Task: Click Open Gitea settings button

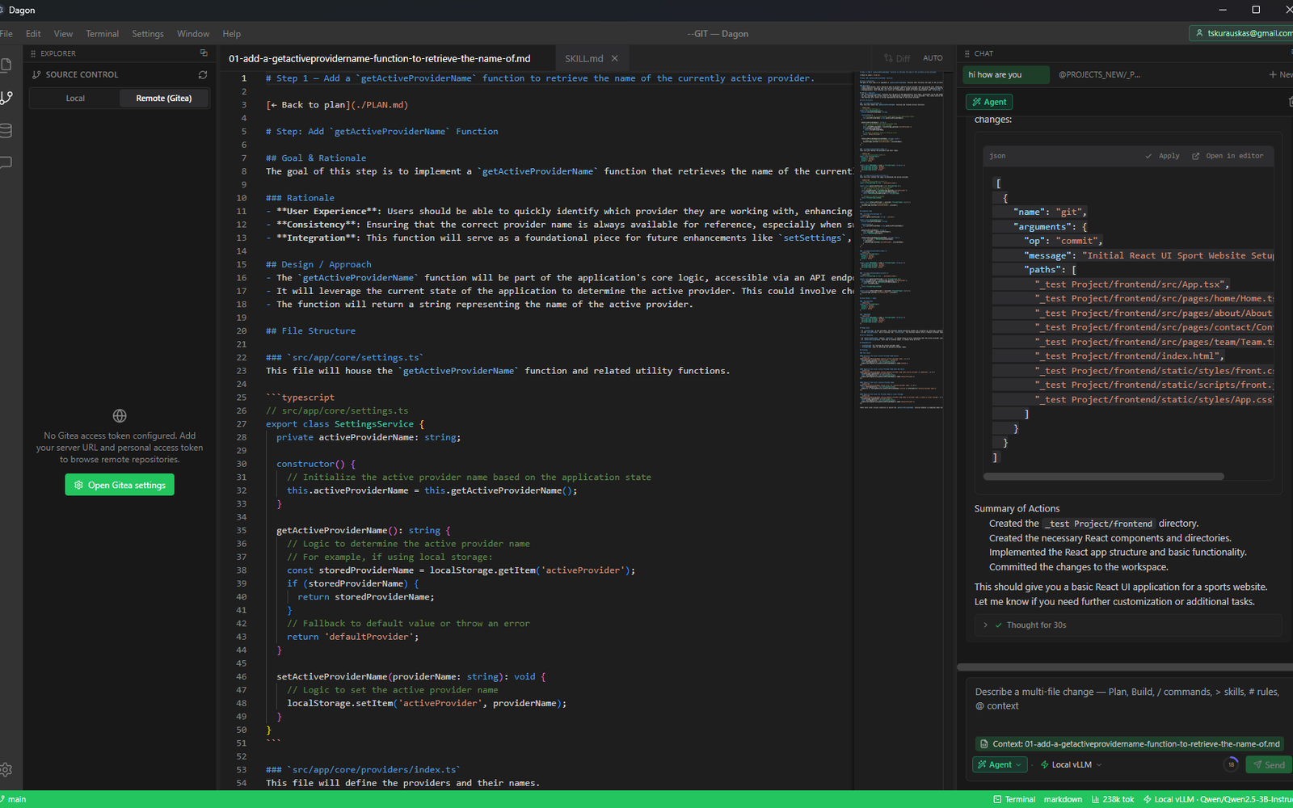Action: [120, 485]
